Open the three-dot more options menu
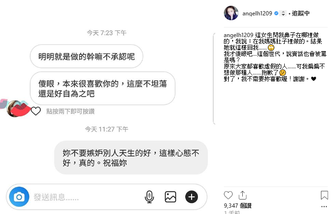333x214 pixels. [324, 206]
